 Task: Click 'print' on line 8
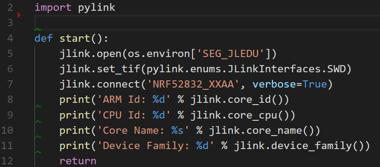75,100
